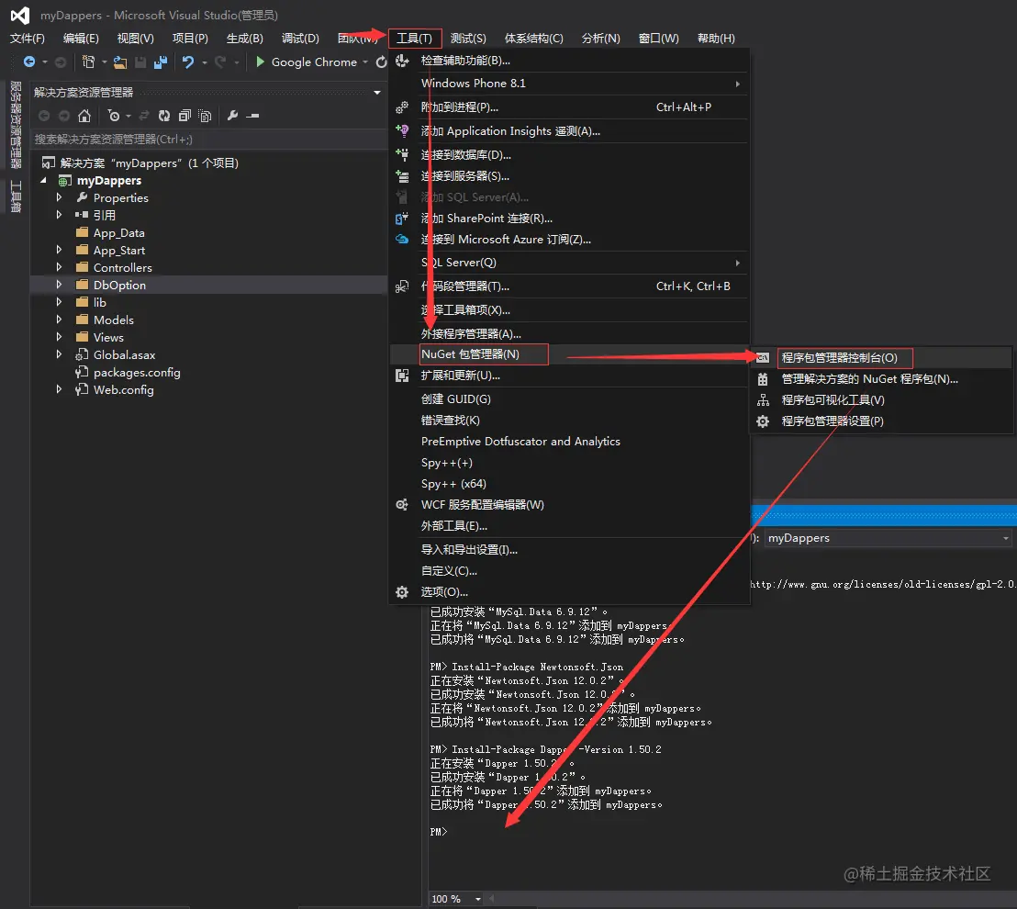1017x909 pixels.
Task: Expand the Properties node
Action: [59, 197]
